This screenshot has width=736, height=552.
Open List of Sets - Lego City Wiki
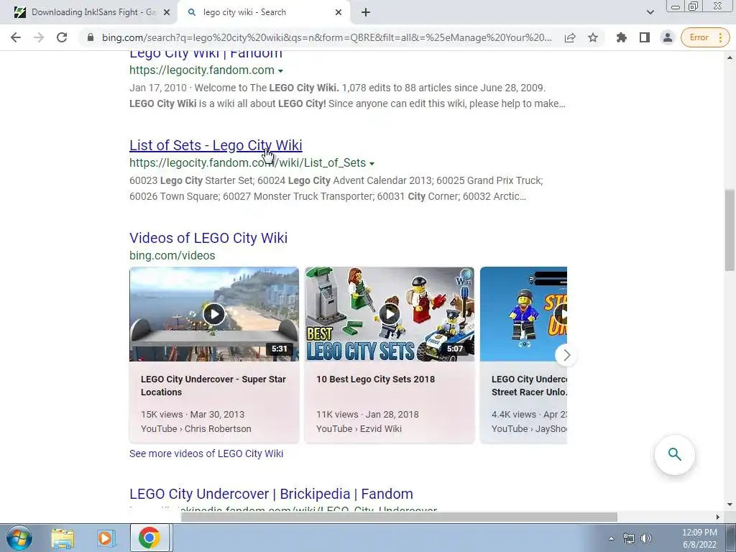click(x=216, y=145)
